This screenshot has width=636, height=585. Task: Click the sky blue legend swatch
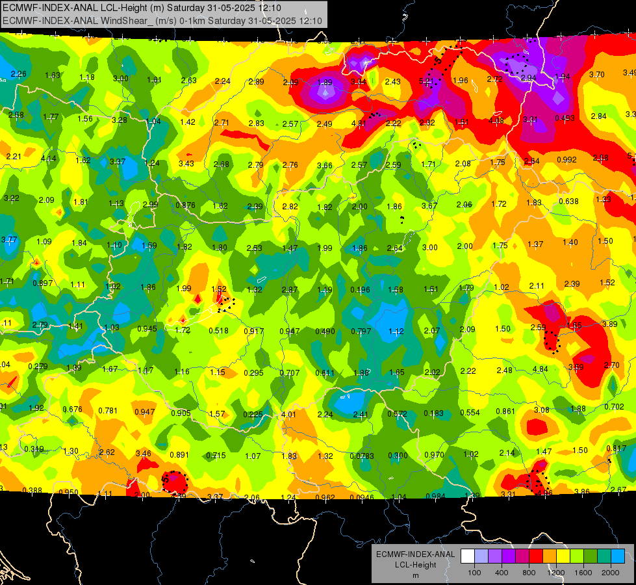click(x=618, y=556)
